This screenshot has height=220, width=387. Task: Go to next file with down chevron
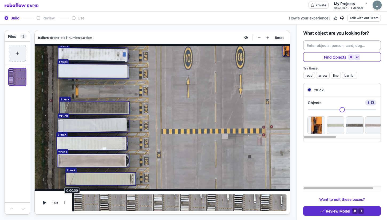tap(23, 209)
